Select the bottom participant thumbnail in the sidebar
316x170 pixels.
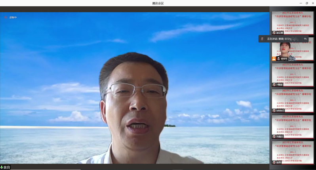[x=293, y=153]
